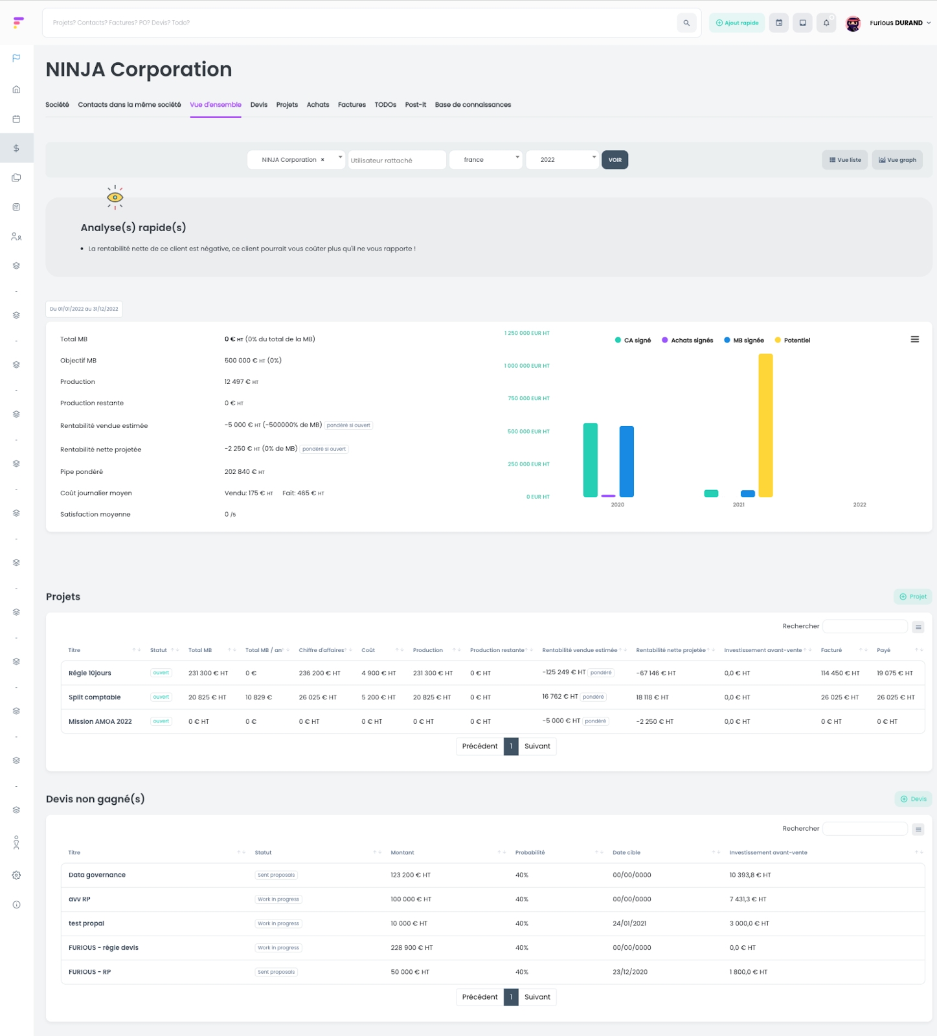937x1036 pixels.
Task: Go to home icon in the sidebar
Action: [x=16, y=89]
